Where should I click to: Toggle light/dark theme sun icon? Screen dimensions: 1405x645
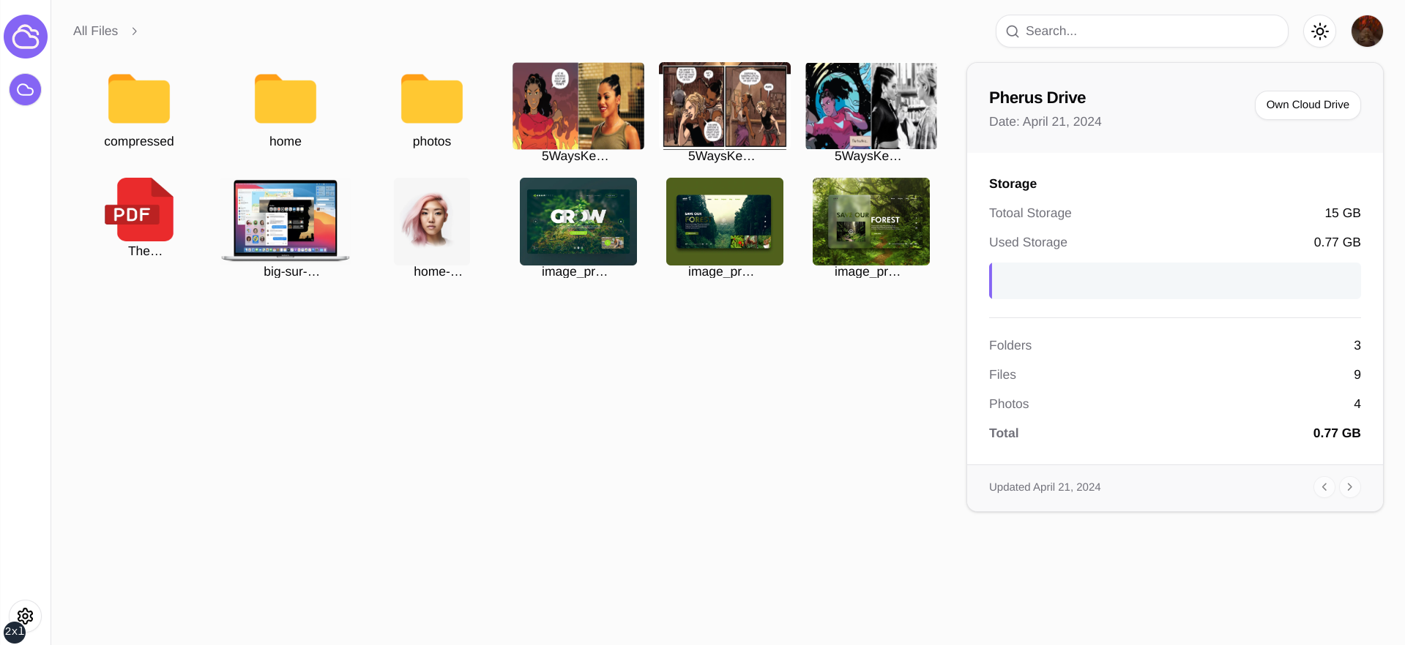coord(1320,31)
